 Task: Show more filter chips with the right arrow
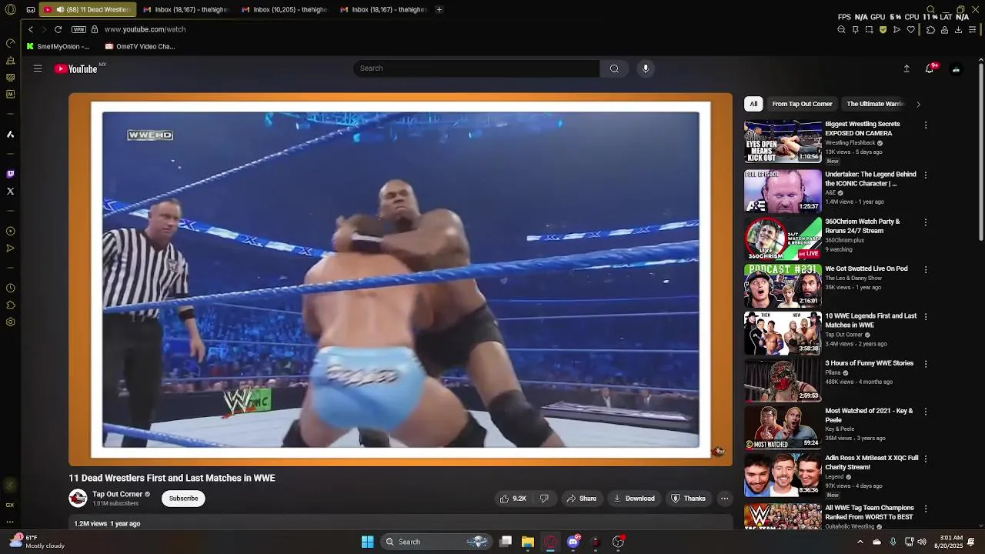(x=918, y=104)
